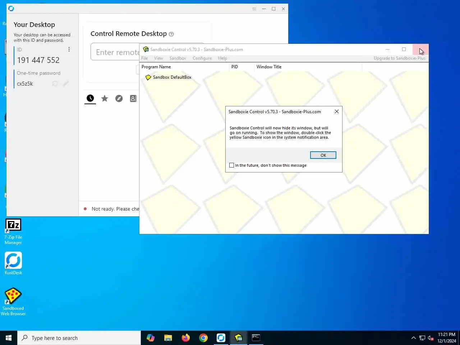
Task: Sort by Window Title column header
Action: [x=308, y=67]
